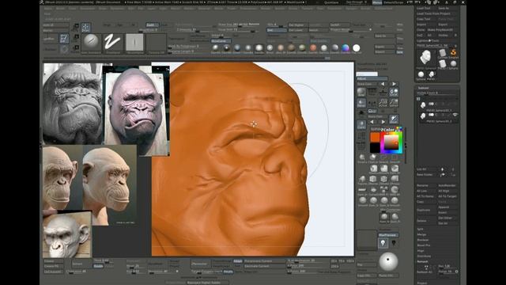506x285 pixels.
Task: Select the Cylinder3D tool thumbnail
Action: pos(443,53)
